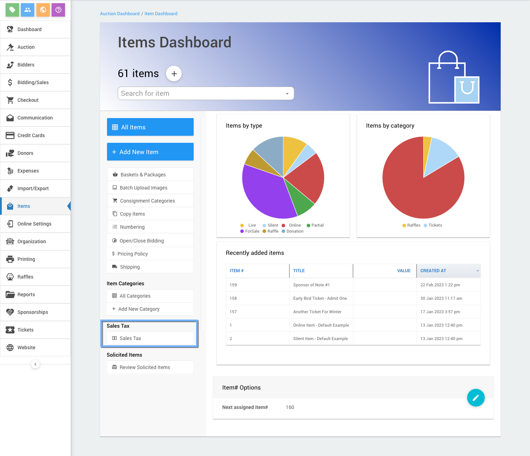Click the Search for item input field
The height and width of the screenshot is (456, 530).
(x=201, y=94)
